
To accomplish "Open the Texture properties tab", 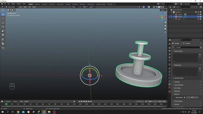I will click(169, 92).
